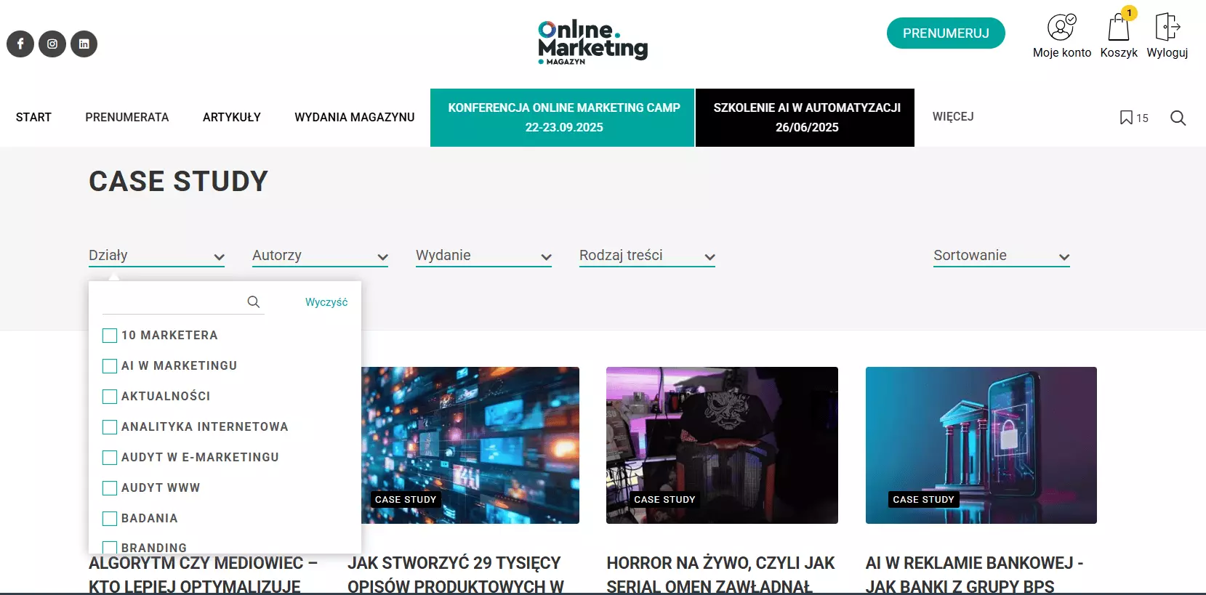
Task: Tick the AUDYT W E-MARKETINGU checkbox
Action: click(110, 458)
